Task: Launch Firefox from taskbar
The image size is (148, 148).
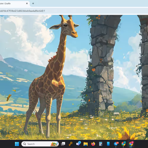Action: [x=93, y=144]
